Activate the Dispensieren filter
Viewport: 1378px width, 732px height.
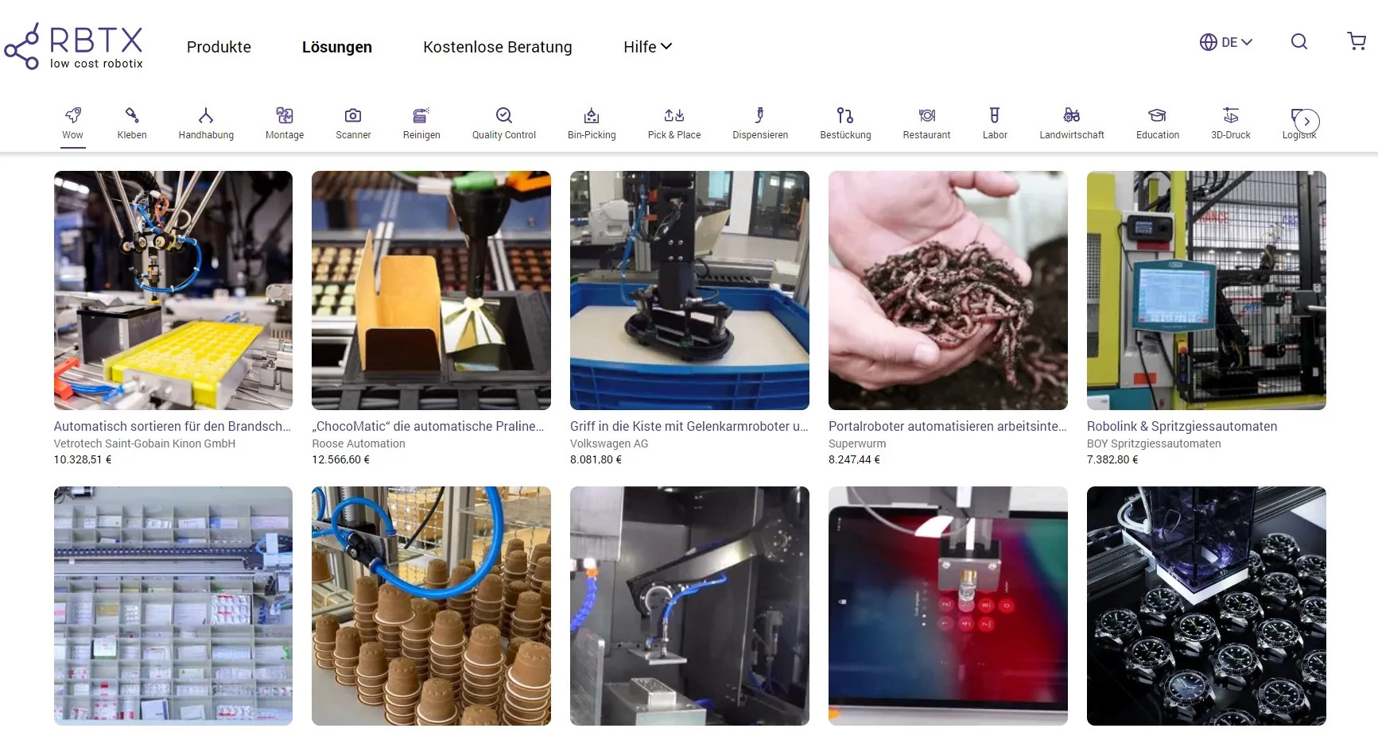click(759, 121)
